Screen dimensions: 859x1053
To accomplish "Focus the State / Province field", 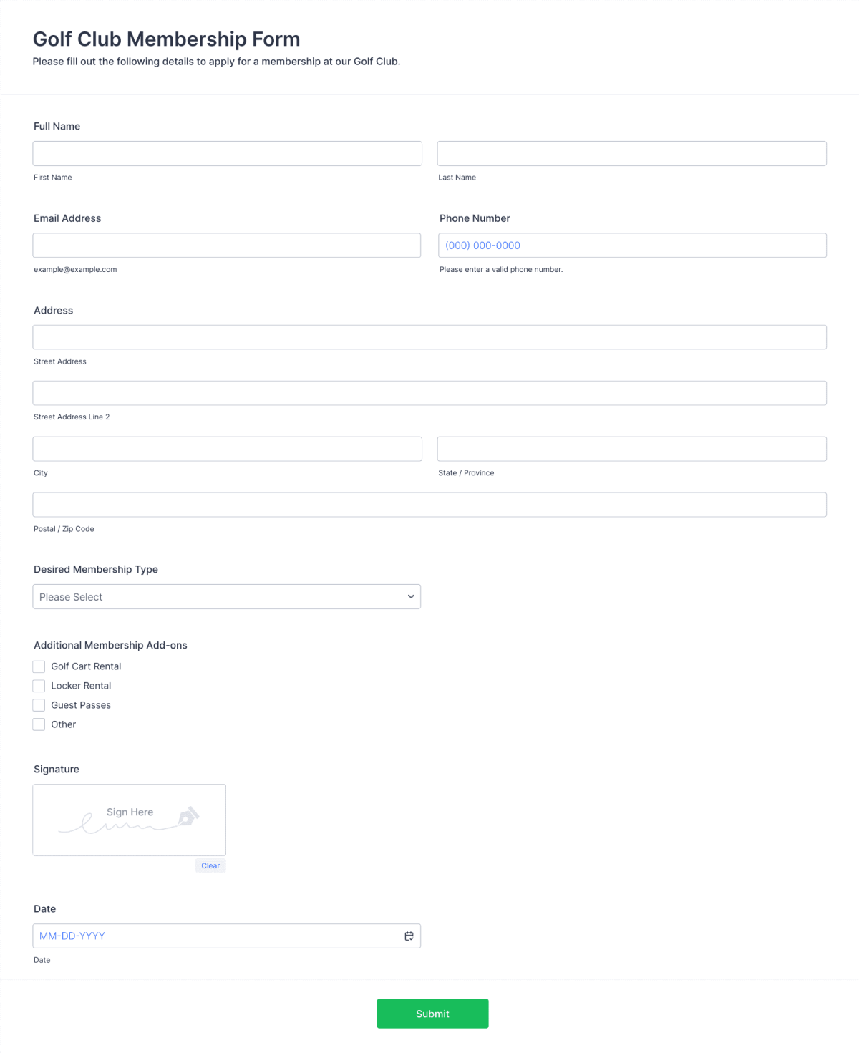I will [632, 448].
